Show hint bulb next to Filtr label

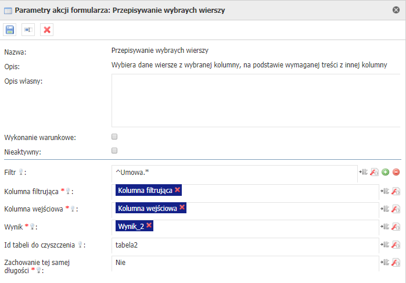21,172
